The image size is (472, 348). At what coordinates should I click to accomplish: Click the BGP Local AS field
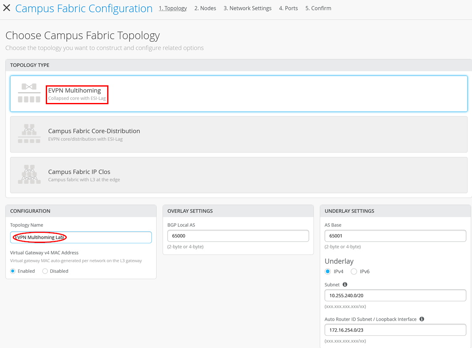tap(238, 236)
